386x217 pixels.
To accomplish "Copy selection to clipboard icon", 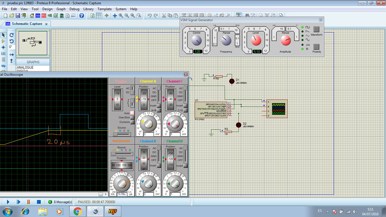I will pos(170,16).
